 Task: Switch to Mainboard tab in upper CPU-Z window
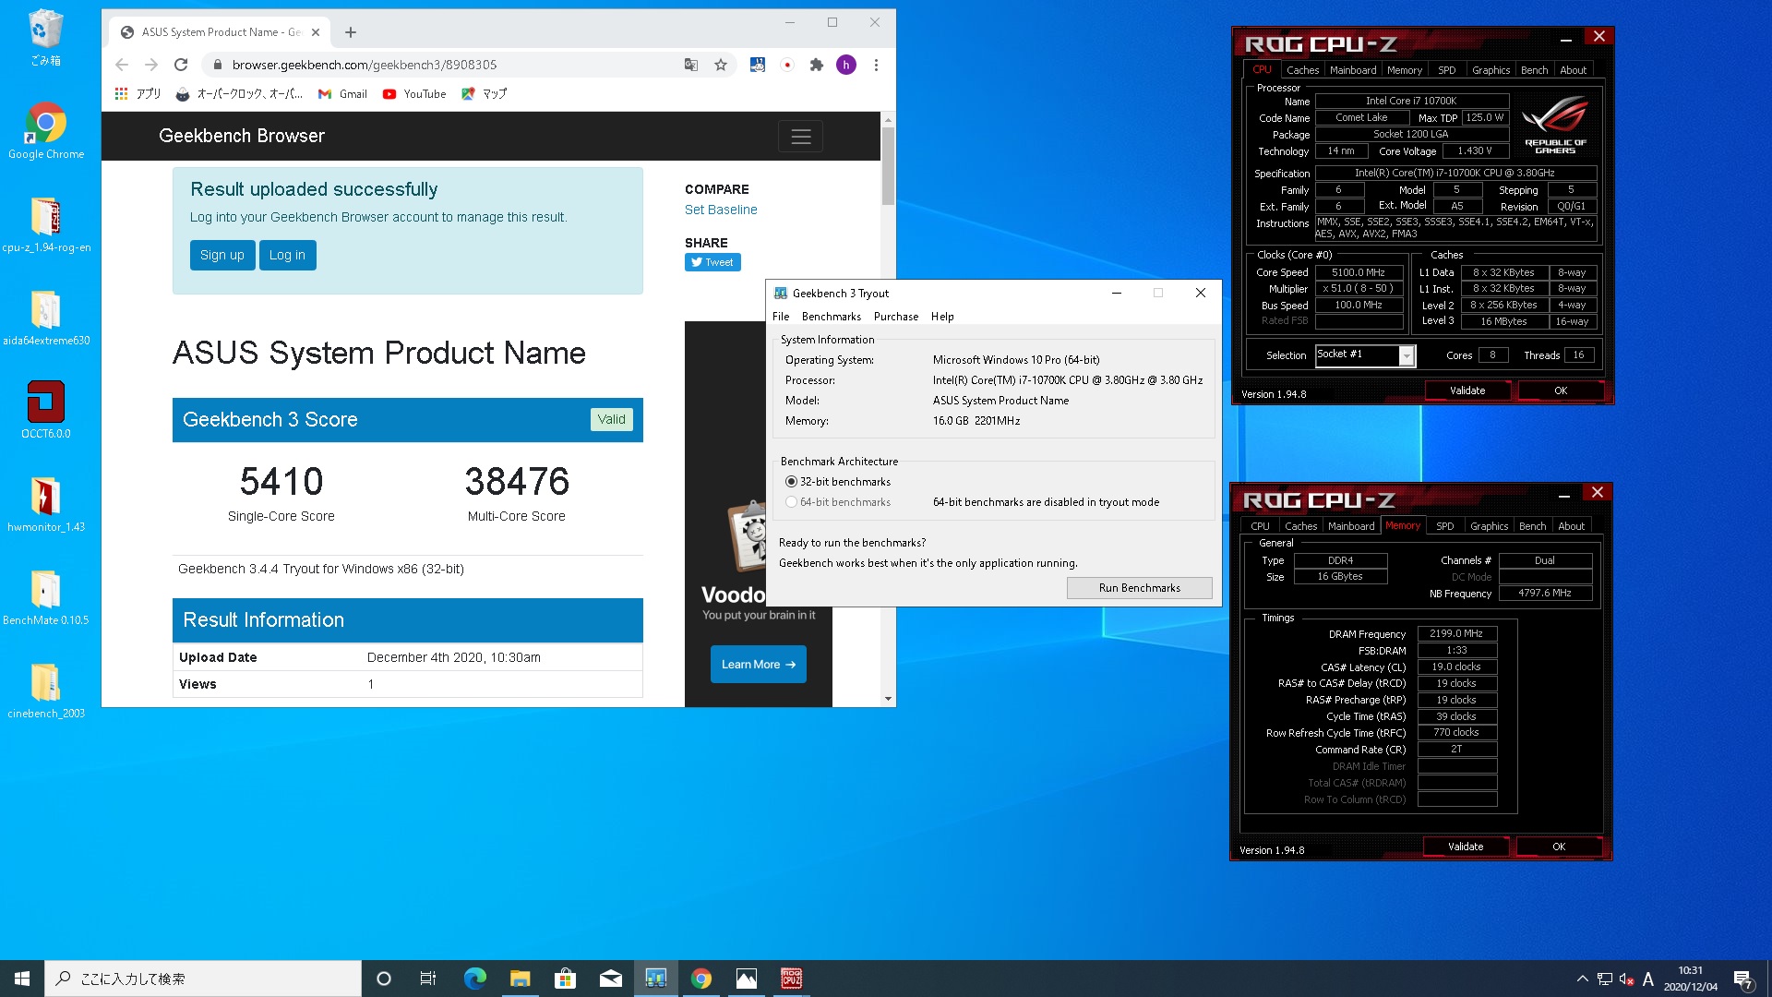pos(1353,70)
